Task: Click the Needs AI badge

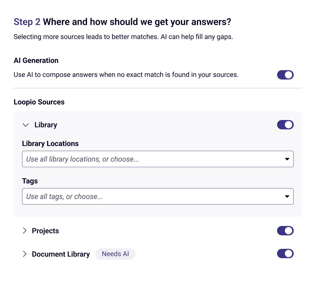Action: (115, 254)
